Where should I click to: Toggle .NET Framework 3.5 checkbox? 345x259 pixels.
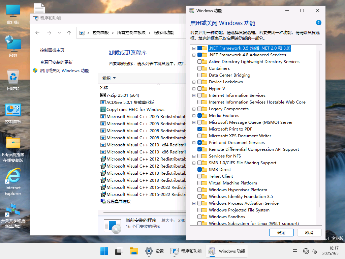coord(199,48)
